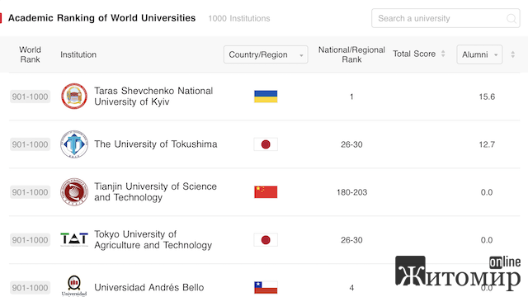Click the Universidad Andrés Bello logo
Image resolution: width=528 pixels, height=297 pixels.
(74, 286)
